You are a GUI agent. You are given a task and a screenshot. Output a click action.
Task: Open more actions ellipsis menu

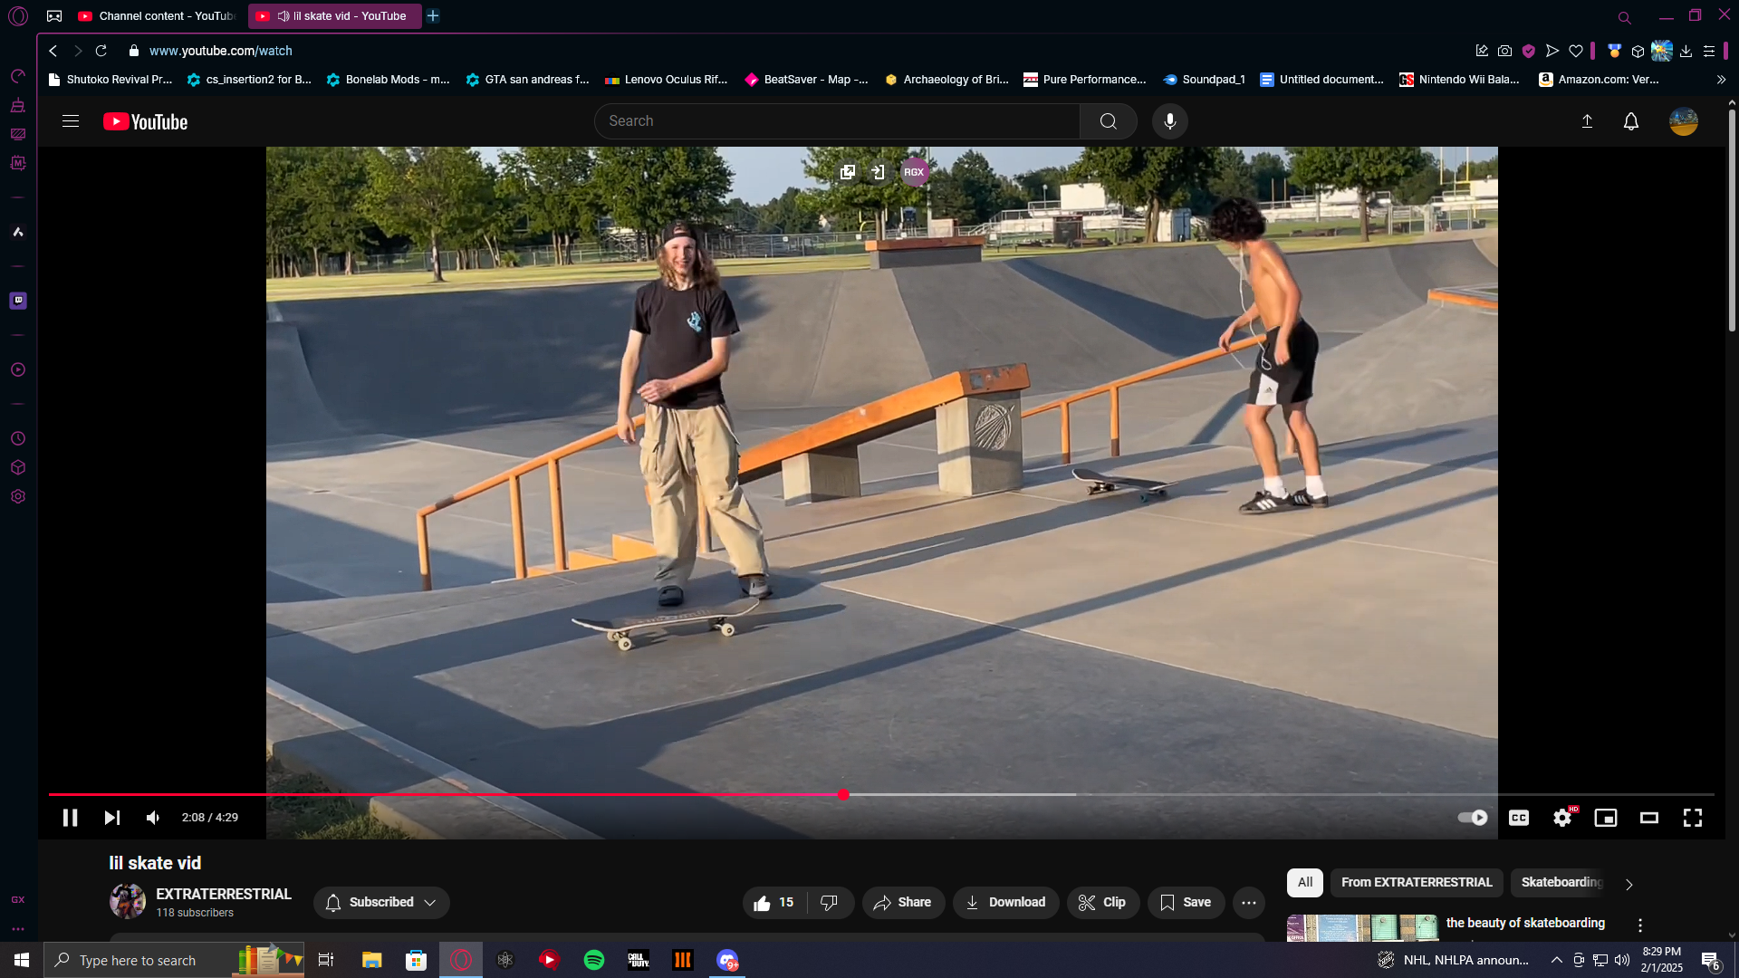pos(1248,902)
